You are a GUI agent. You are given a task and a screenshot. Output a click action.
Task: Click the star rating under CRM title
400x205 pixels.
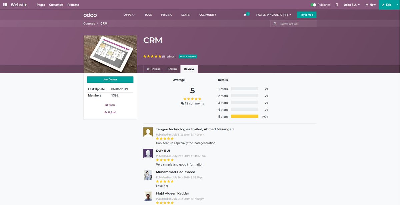(x=152, y=56)
